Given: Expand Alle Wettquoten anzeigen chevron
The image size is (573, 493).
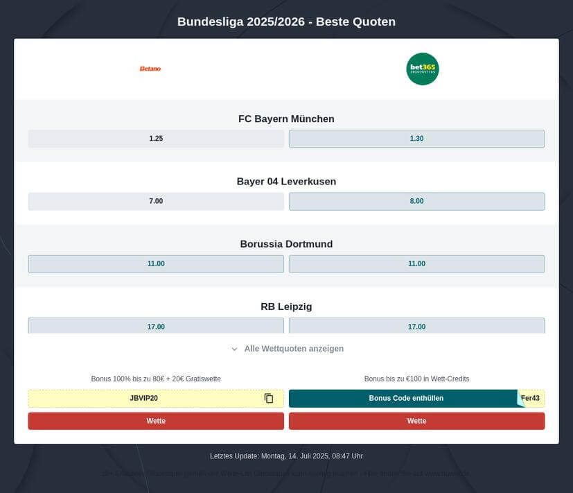Looking at the screenshot, I should click(x=234, y=349).
